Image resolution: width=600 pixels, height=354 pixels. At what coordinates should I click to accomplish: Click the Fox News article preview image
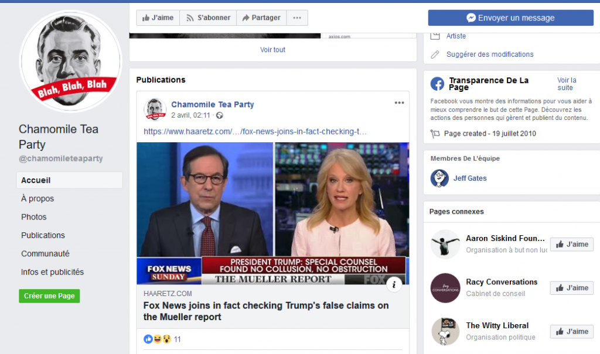coord(273,214)
